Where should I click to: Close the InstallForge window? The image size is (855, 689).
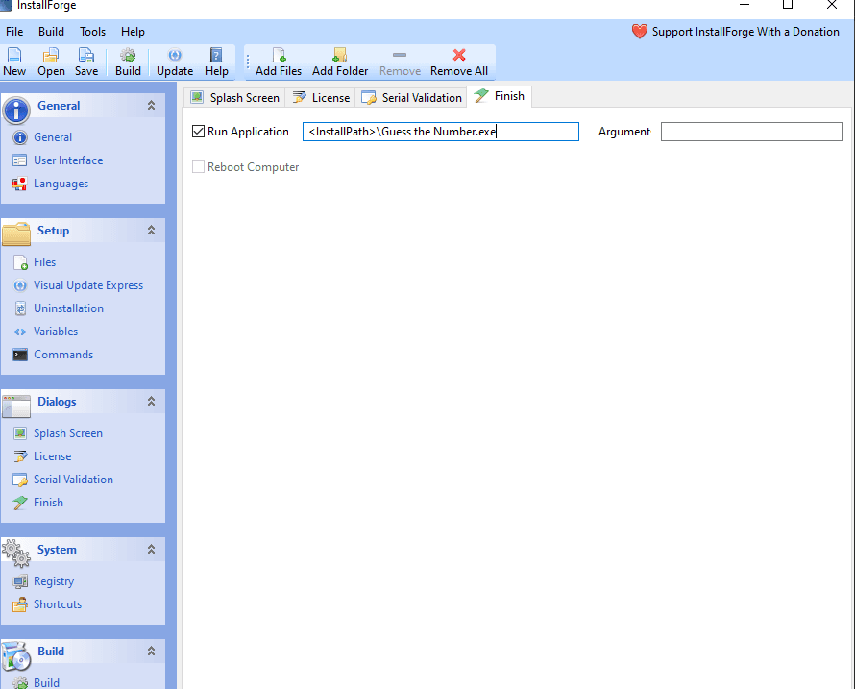coord(832,5)
